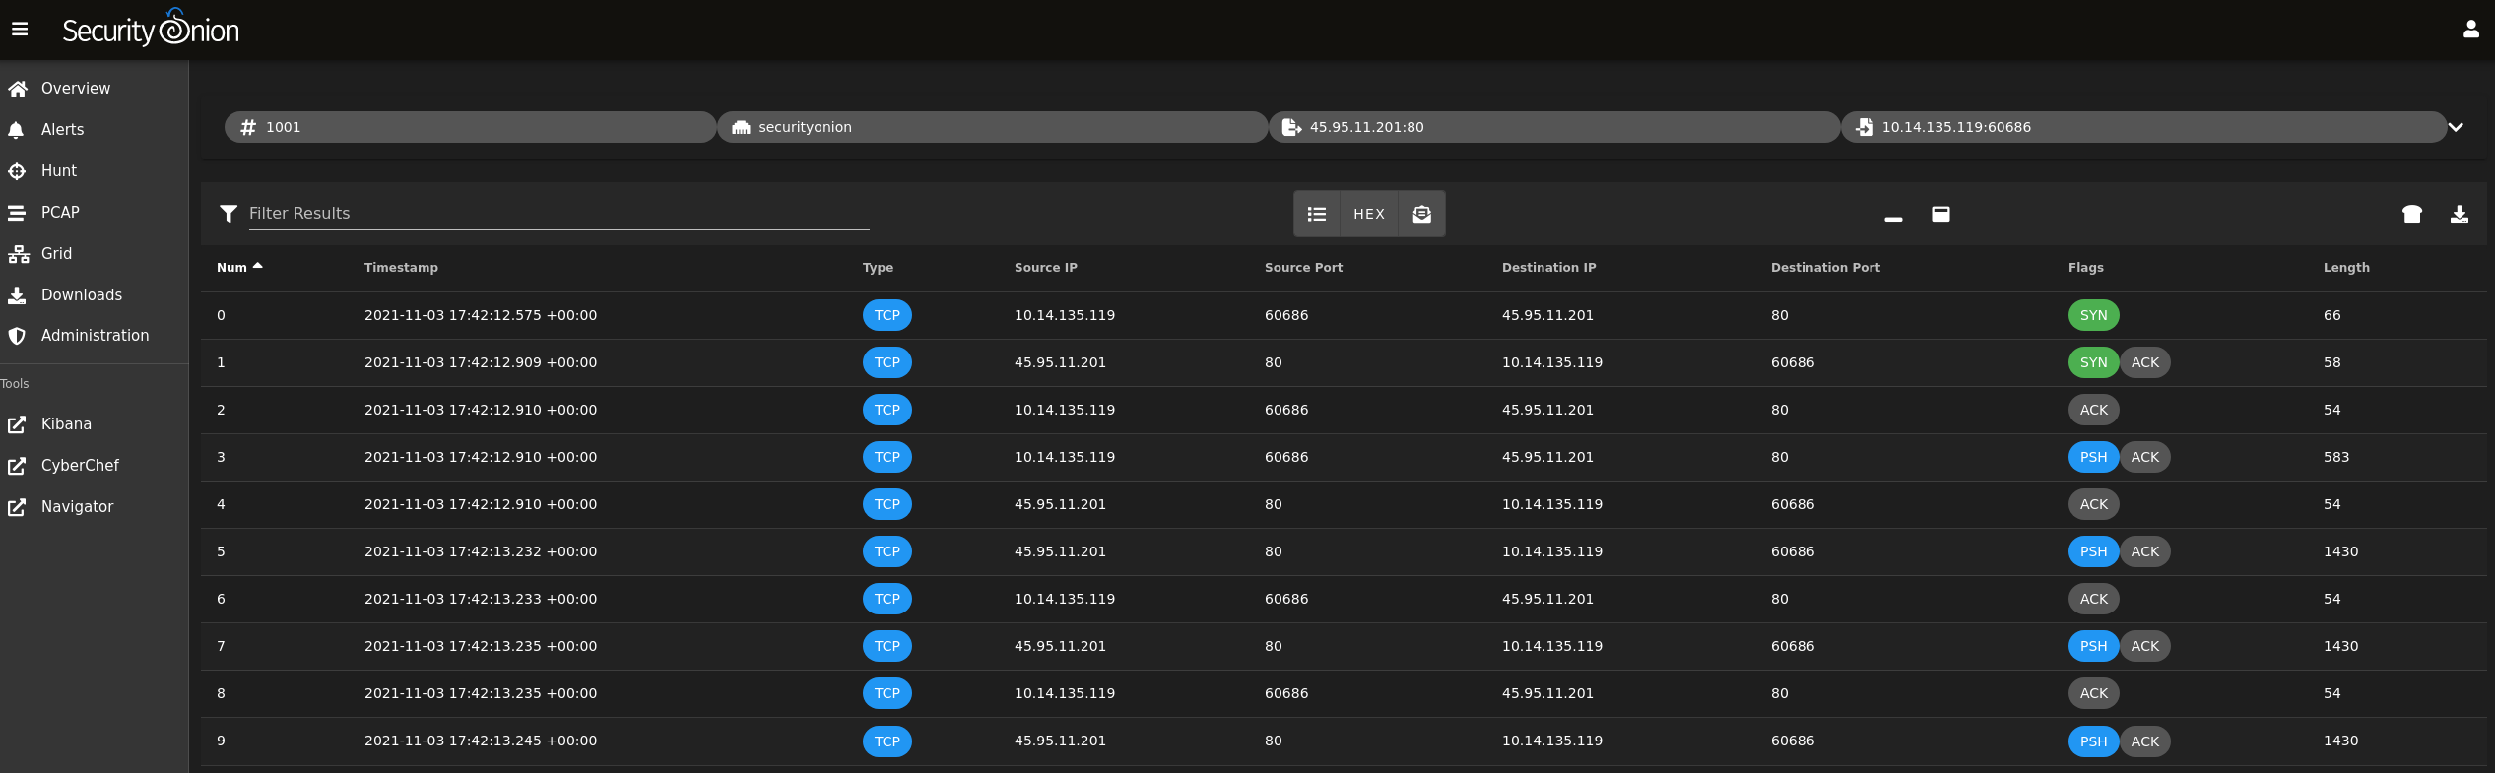2495x773 pixels.
Task: Click the sensor icon beside securityonion
Action: pyautogui.click(x=741, y=127)
